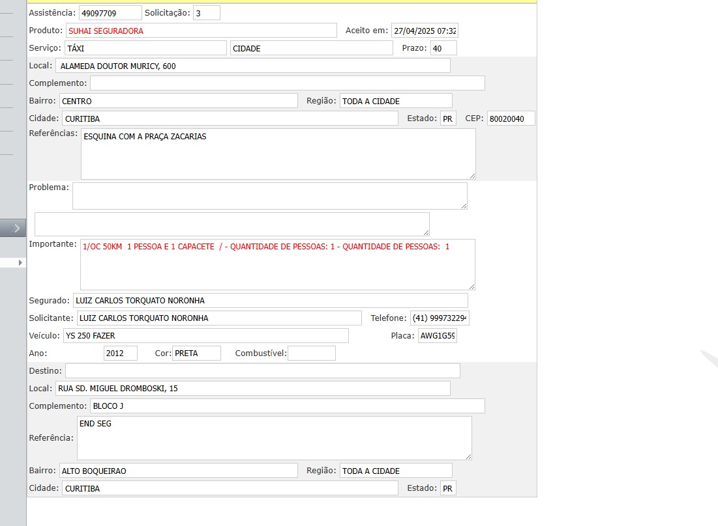Click the empty origin Complemento field

point(287,83)
